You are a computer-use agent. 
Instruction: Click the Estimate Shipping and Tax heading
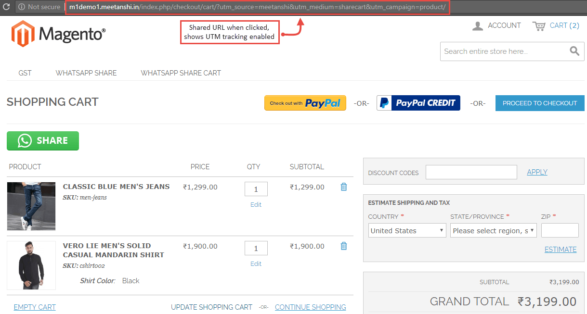click(x=409, y=203)
